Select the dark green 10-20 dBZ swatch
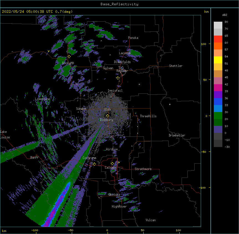The height and width of the screenshot is (234, 239). pos(218,122)
